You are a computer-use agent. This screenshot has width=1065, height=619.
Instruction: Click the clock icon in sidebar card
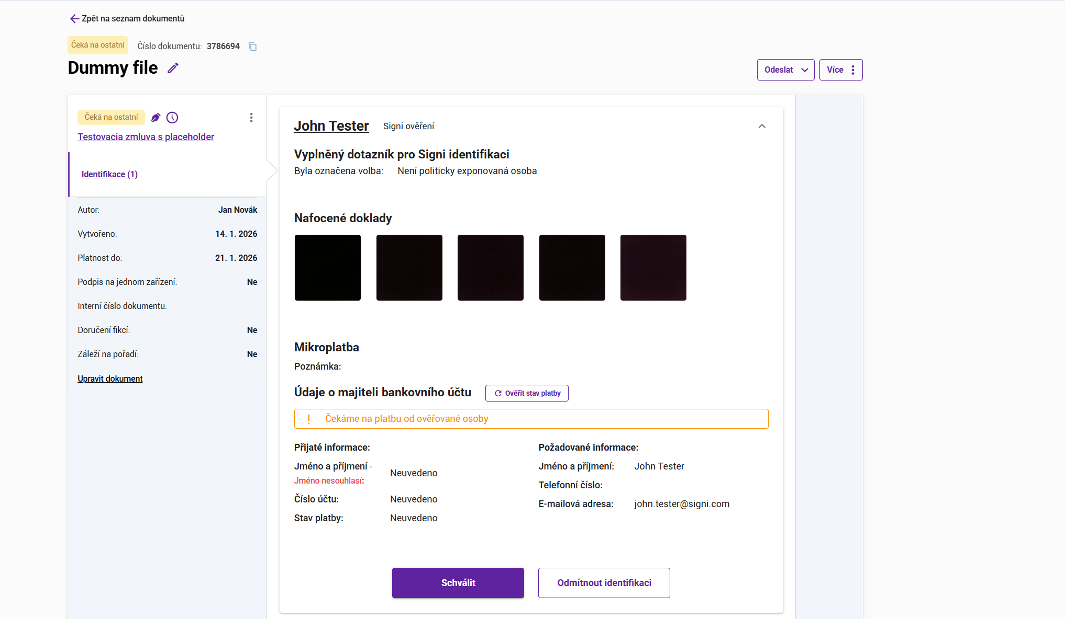(172, 118)
